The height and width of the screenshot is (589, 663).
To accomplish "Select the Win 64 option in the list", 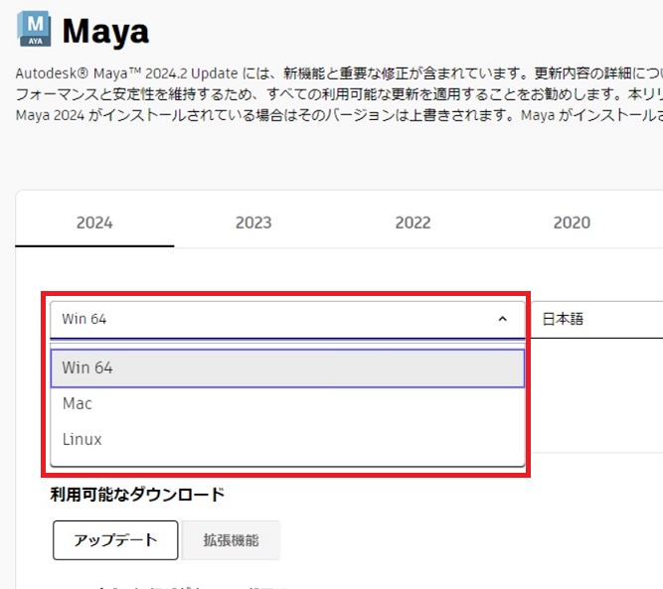I will 286,368.
